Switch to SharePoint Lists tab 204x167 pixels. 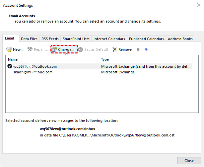76,39
